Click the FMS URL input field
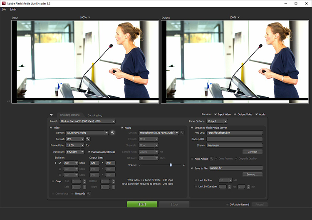Viewport: 312px width, 220px height. [x=235, y=133]
